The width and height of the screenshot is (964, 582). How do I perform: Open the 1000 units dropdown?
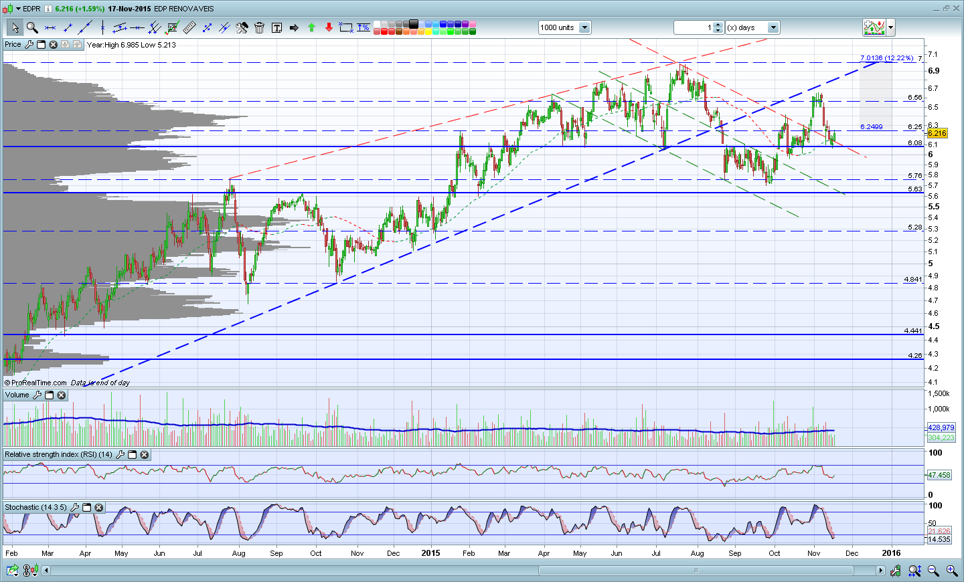click(x=584, y=27)
